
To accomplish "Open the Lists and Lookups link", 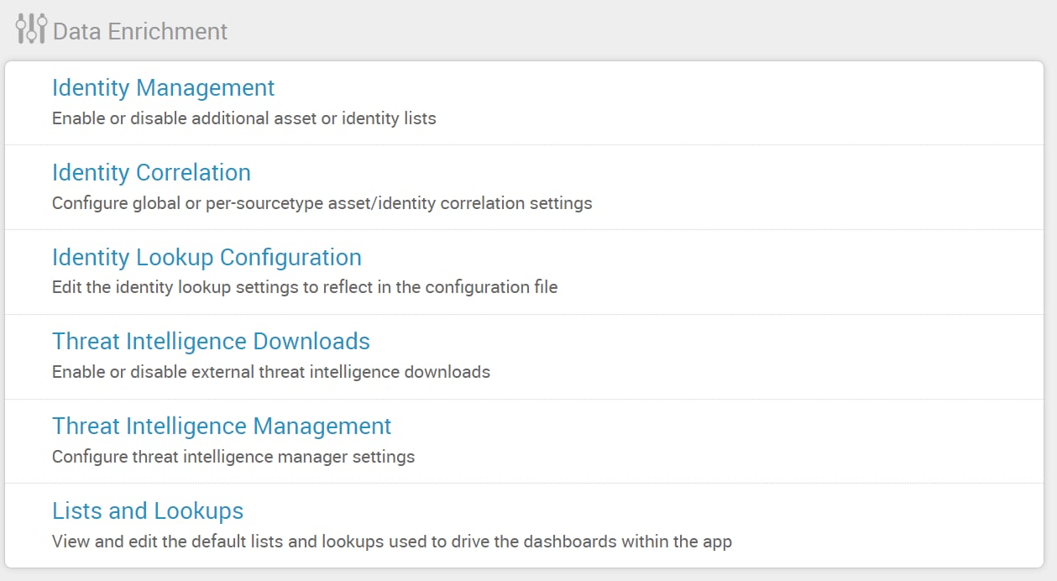I will click(x=148, y=511).
